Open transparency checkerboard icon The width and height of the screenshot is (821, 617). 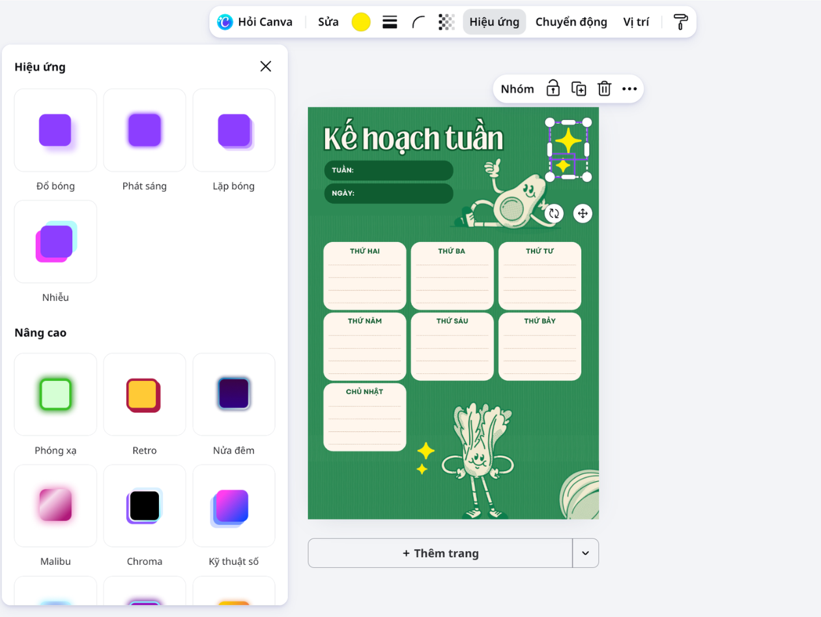[446, 22]
